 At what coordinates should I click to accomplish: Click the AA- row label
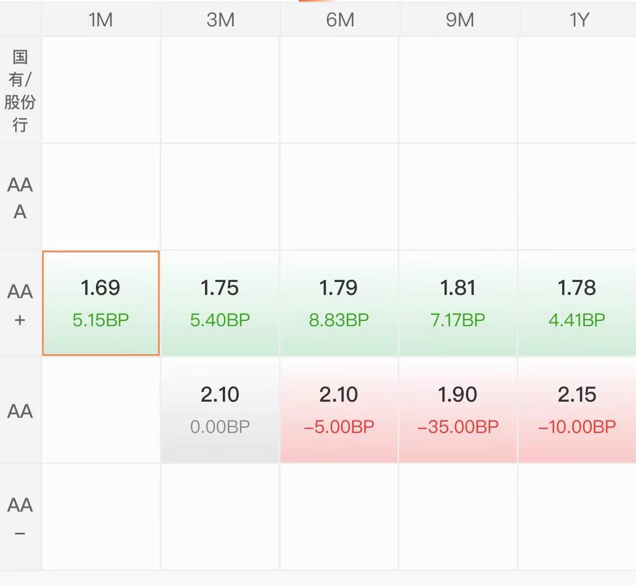pos(20,518)
